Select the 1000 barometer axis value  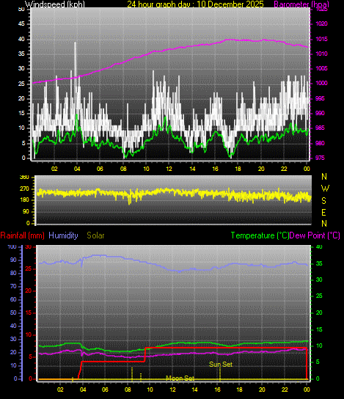coord(321,84)
